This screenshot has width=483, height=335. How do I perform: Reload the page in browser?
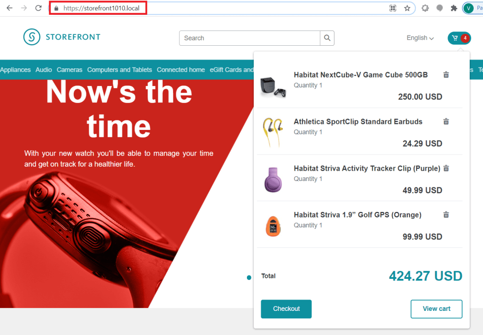click(x=38, y=8)
